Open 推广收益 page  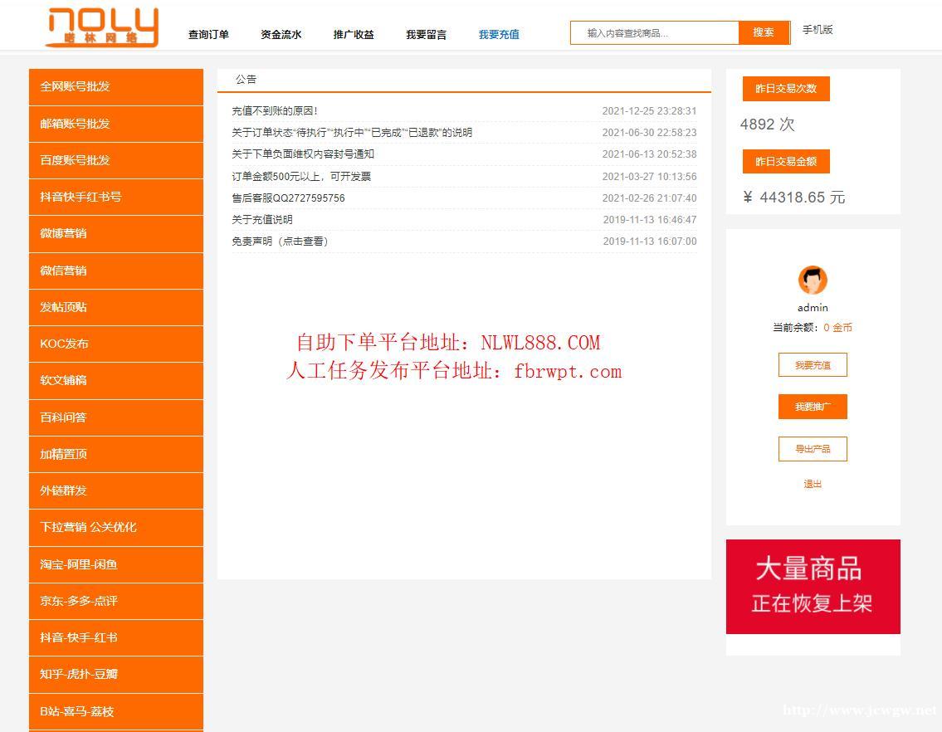click(x=354, y=35)
